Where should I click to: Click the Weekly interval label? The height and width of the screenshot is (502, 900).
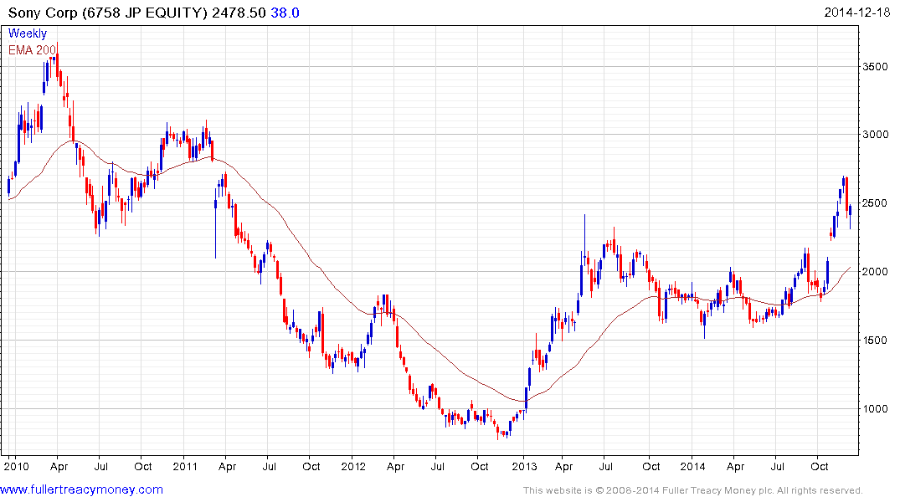28,33
